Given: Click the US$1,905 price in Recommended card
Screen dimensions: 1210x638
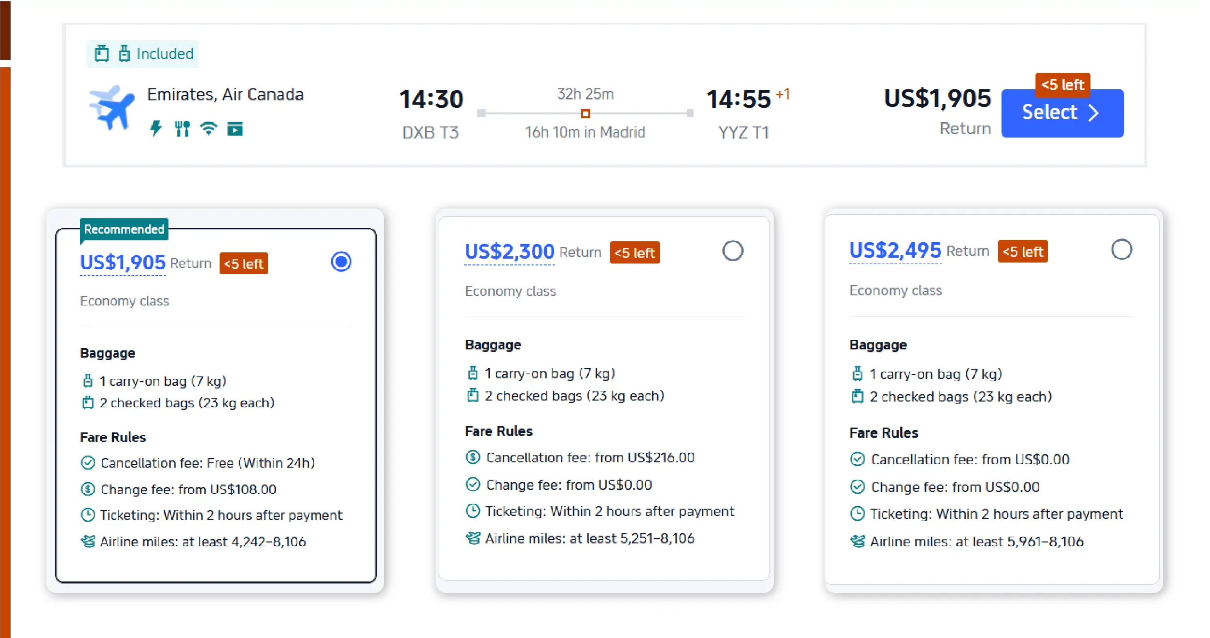Looking at the screenshot, I should tap(123, 263).
